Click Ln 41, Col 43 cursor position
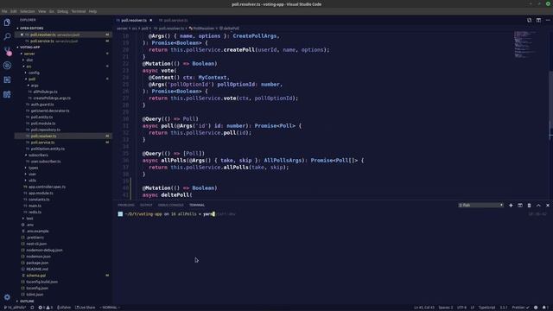This screenshot has width=553, height=311. coord(424,308)
